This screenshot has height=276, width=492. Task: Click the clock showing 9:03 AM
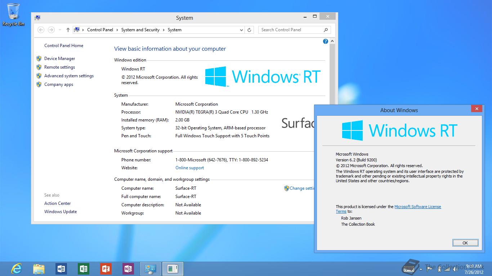tap(474, 266)
